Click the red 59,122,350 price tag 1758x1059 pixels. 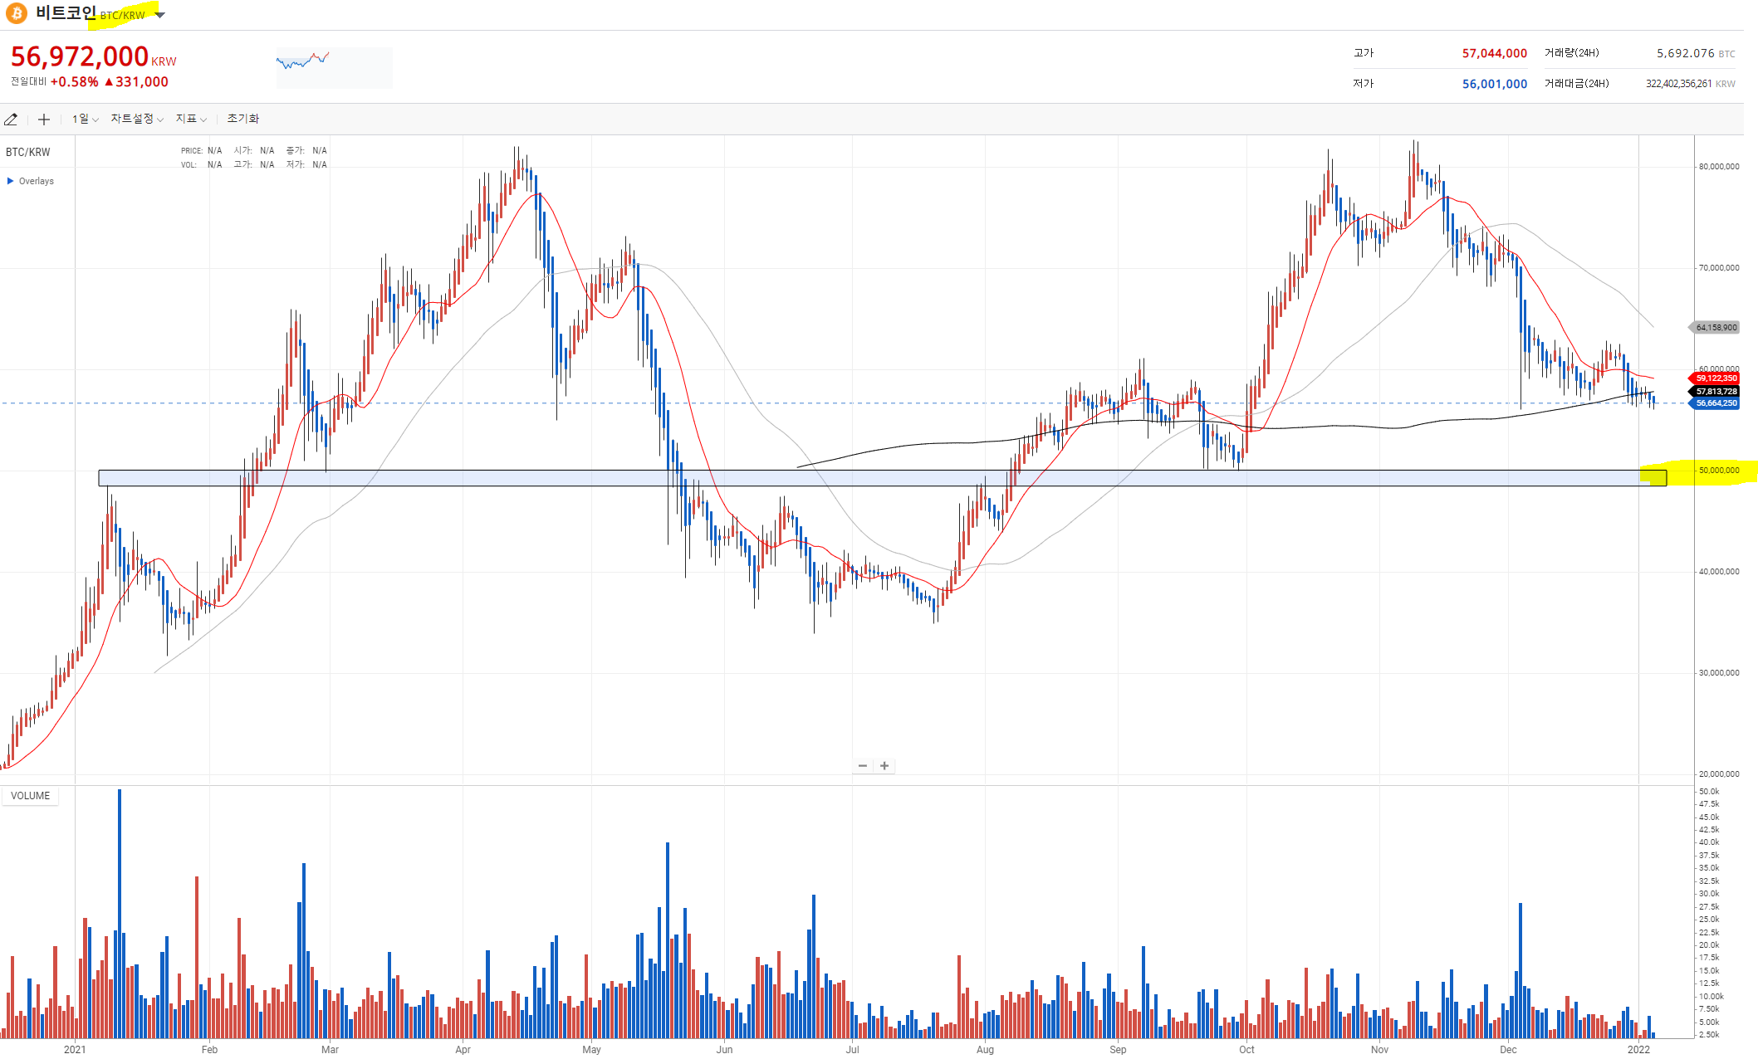point(1716,378)
